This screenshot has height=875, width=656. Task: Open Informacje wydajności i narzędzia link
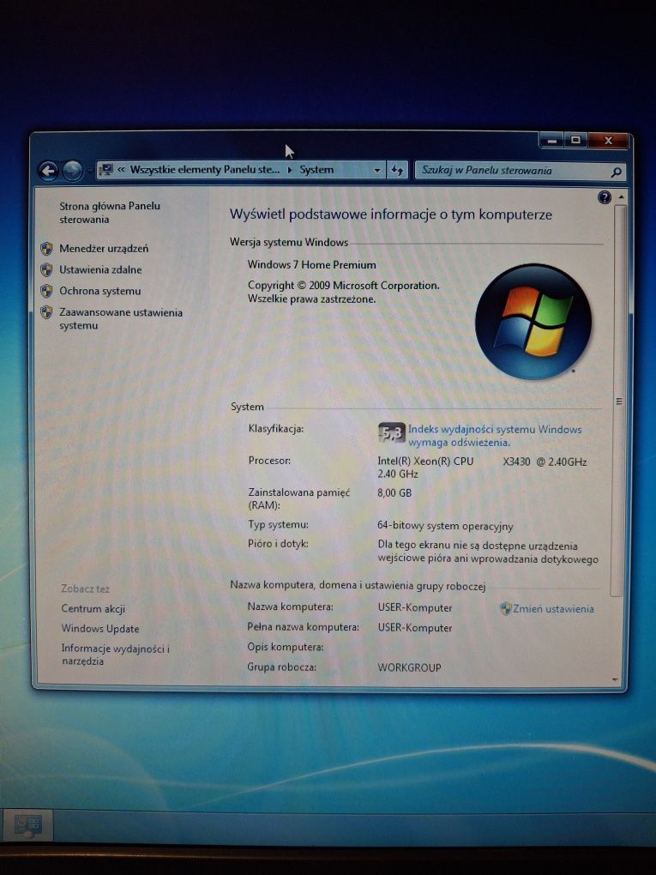pos(116,655)
